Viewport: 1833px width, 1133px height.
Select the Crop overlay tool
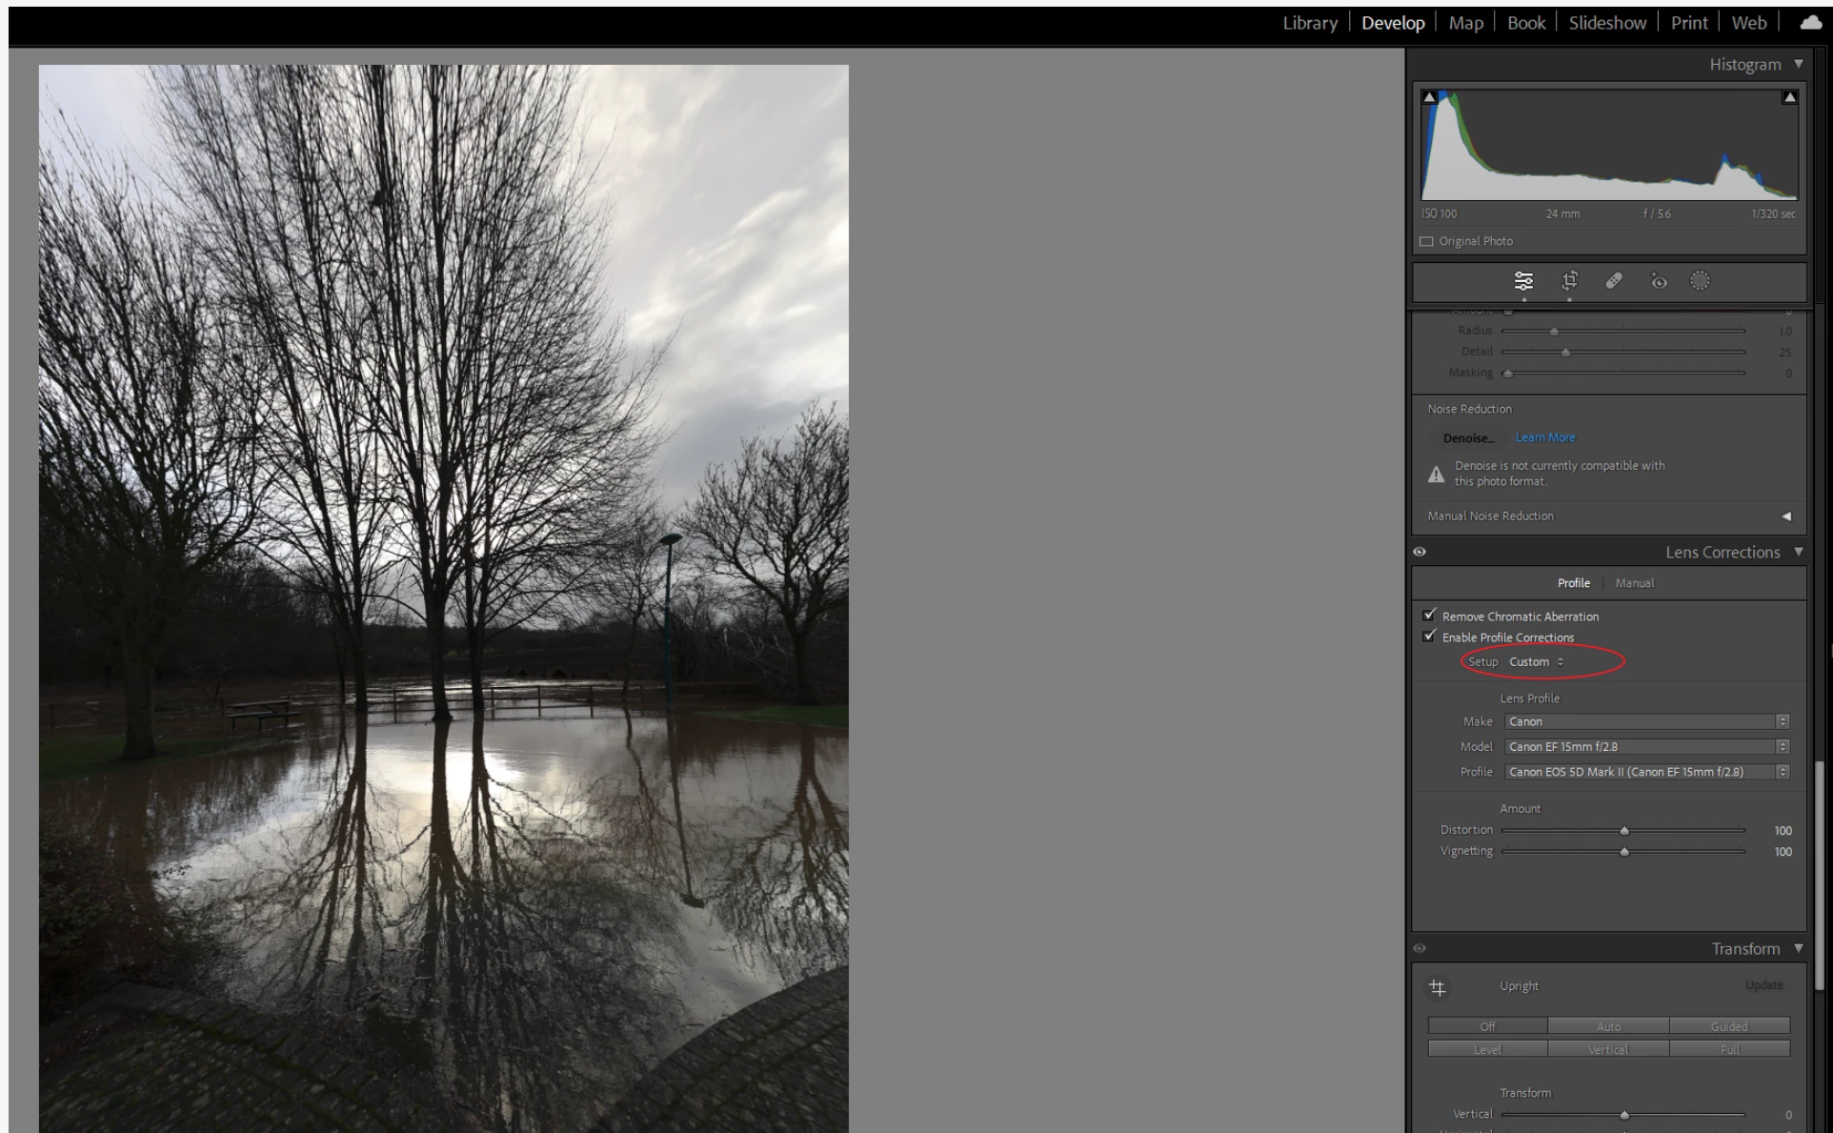(x=1569, y=281)
